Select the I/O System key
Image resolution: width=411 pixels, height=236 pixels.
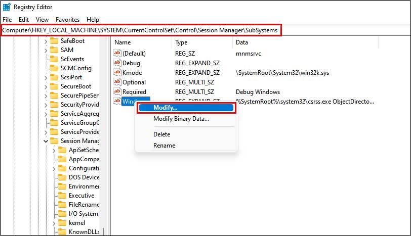click(84, 214)
